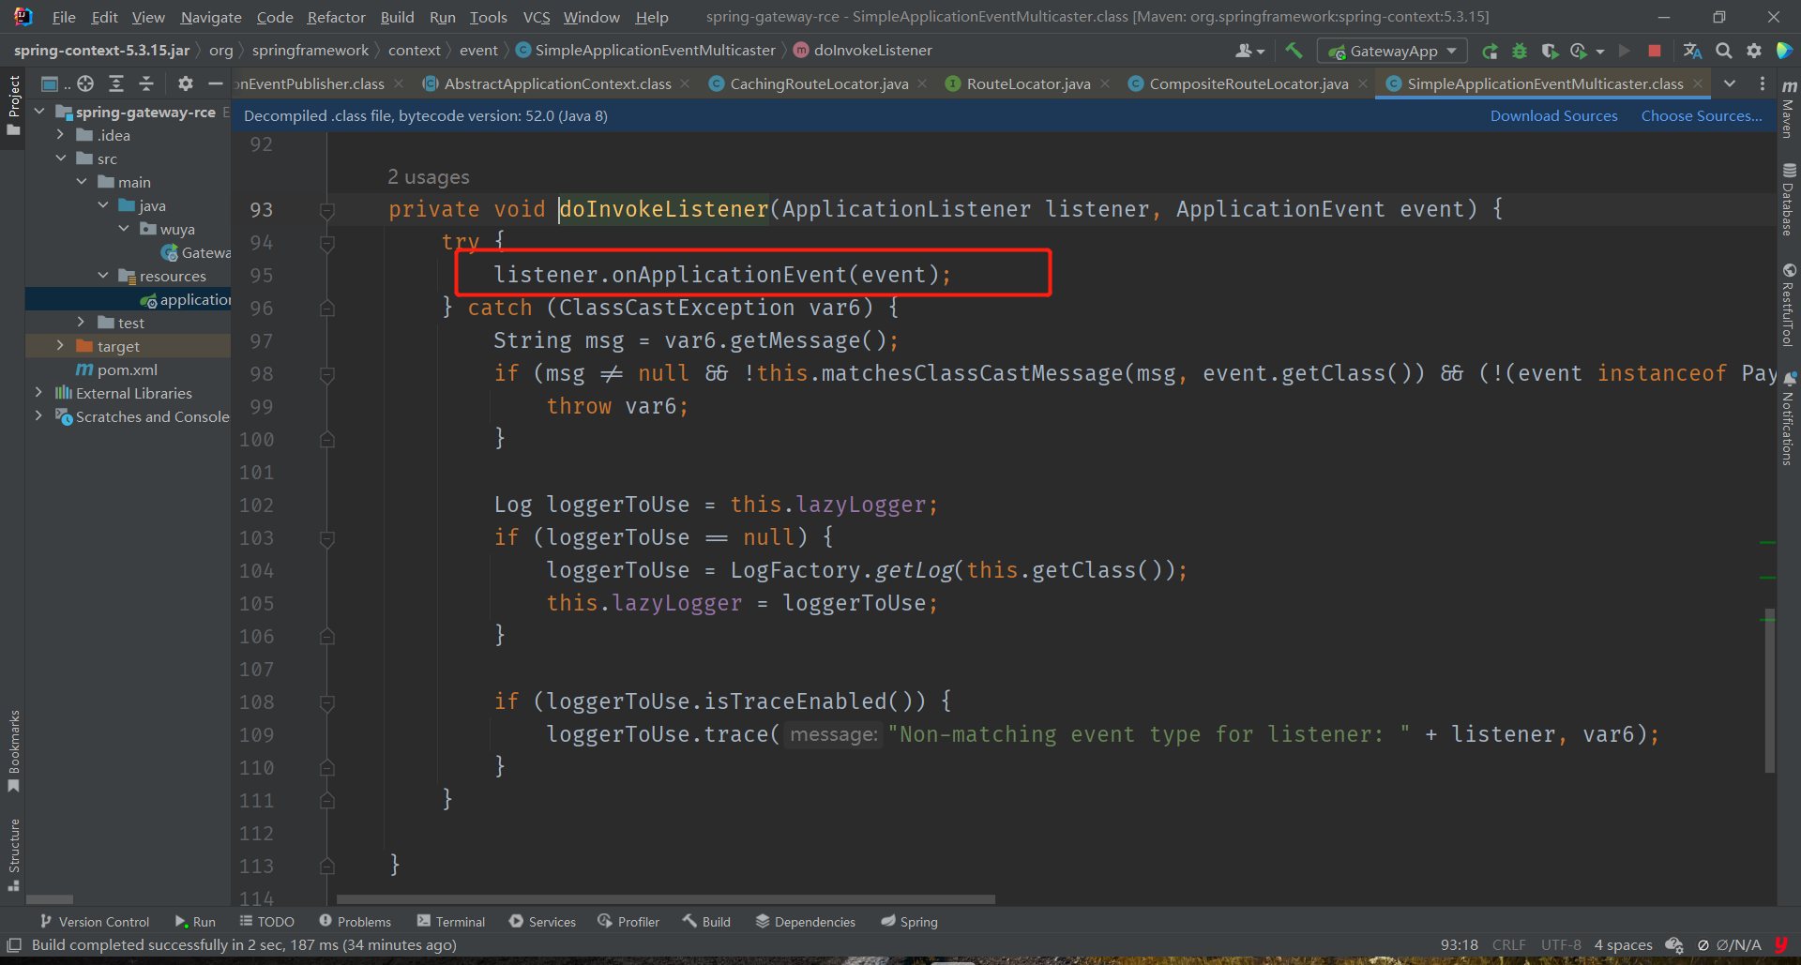Open the Bookmarks tool window
The image size is (1801, 965).
point(13,750)
